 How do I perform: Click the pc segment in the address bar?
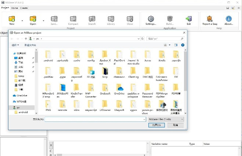38,38
